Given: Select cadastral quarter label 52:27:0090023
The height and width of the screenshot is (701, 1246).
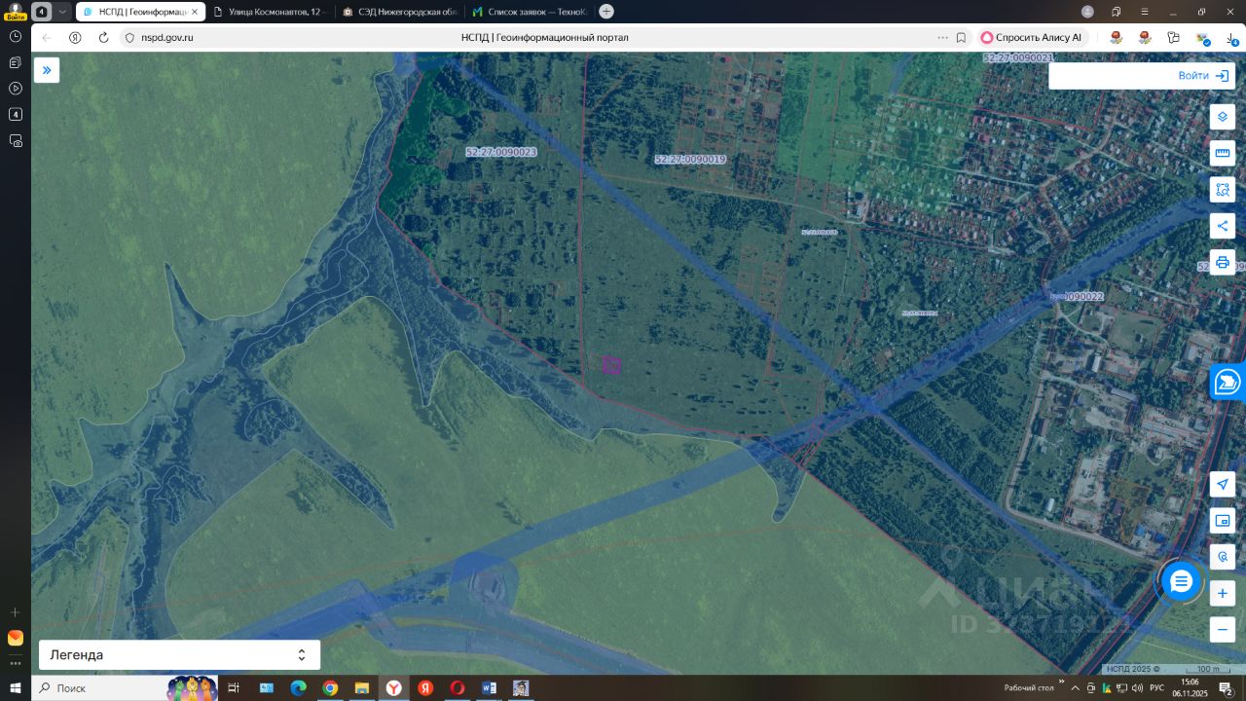Looking at the screenshot, I should 501,152.
